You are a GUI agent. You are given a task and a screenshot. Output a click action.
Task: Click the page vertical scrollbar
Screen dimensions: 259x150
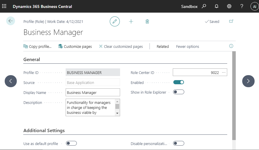[x=234, y=95]
